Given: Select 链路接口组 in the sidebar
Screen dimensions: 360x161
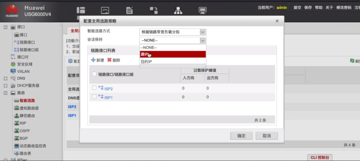Looking at the screenshot, I should click(29, 50).
